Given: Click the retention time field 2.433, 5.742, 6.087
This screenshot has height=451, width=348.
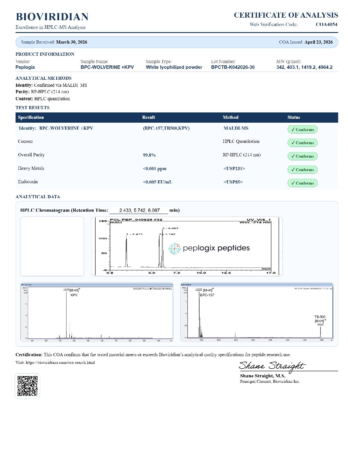Looking at the screenshot, I should pyautogui.click(x=139, y=210).
